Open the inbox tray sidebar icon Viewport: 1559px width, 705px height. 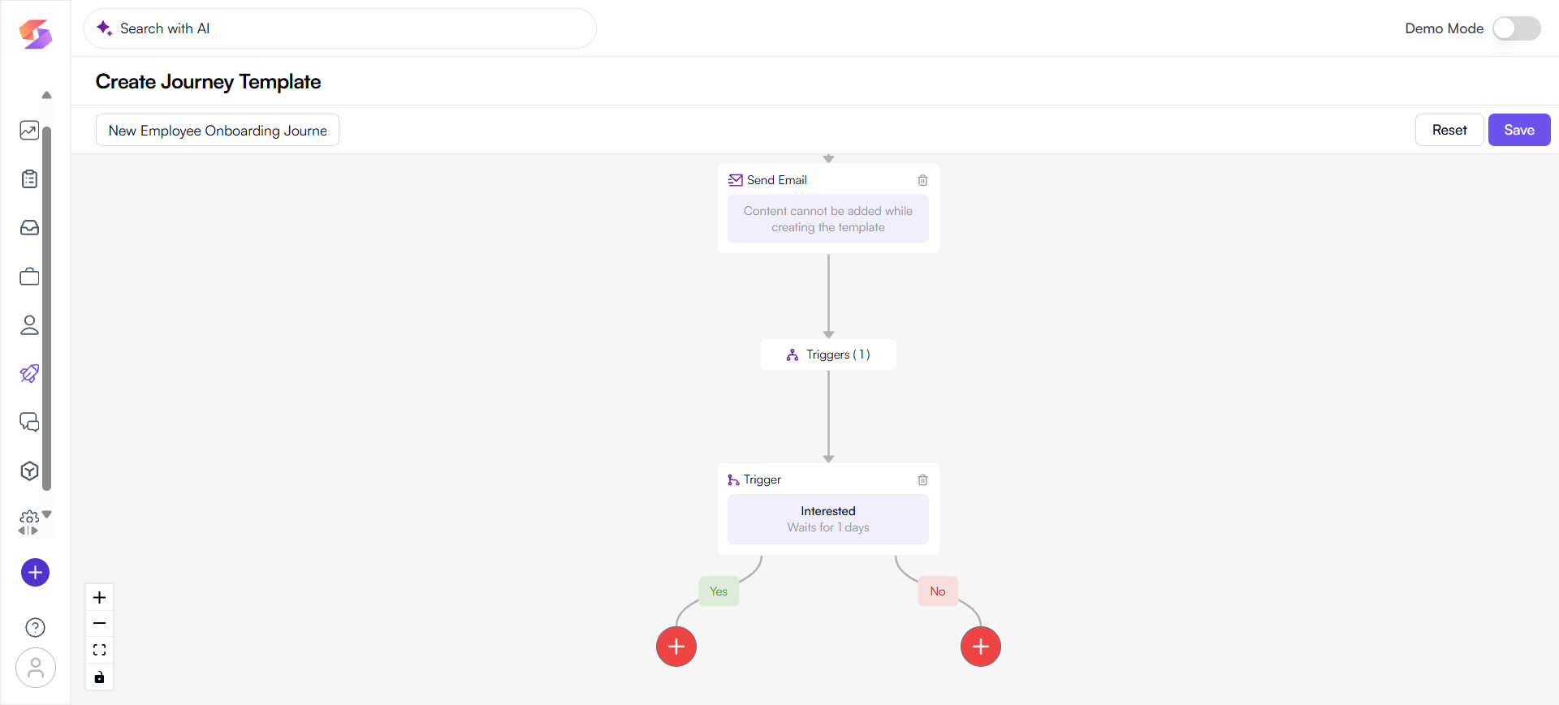[x=29, y=228]
